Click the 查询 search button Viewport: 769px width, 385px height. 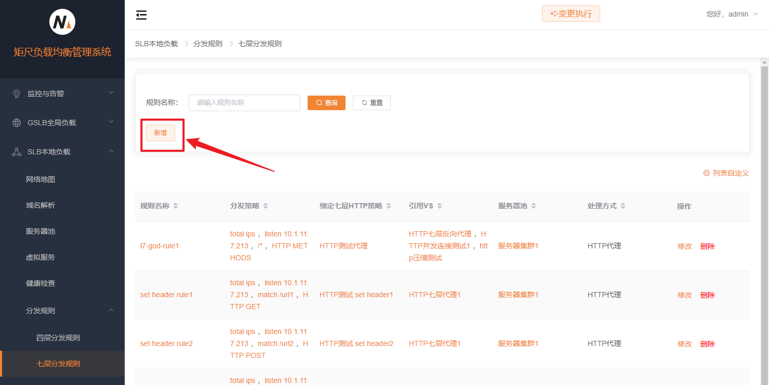(326, 103)
